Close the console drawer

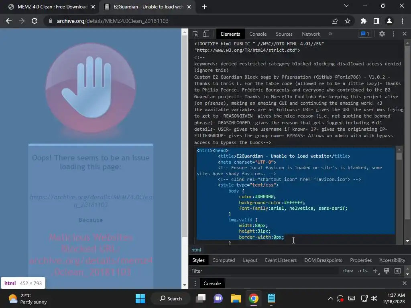(405, 283)
